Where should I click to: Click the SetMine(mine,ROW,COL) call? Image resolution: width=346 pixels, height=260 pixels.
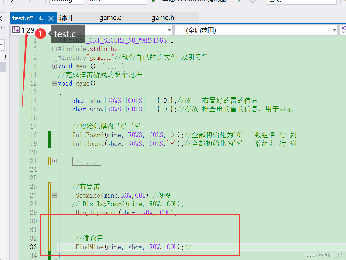114,195
